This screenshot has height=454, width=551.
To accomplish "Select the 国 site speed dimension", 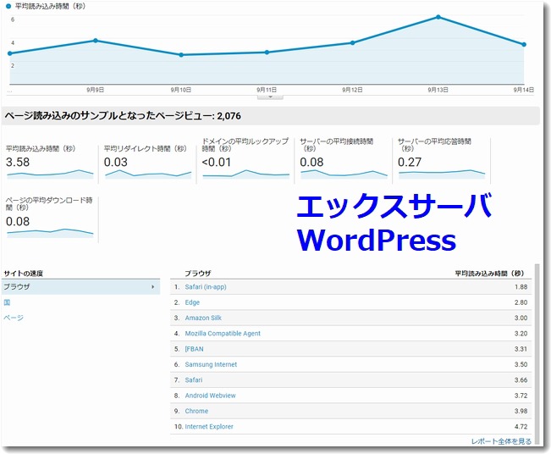I will coord(7,302).
